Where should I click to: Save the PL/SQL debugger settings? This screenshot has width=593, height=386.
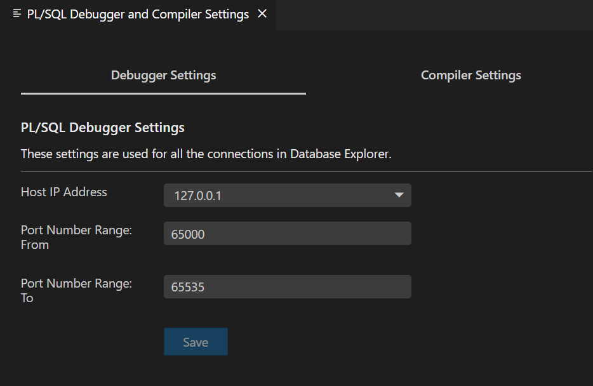[196, 342]
